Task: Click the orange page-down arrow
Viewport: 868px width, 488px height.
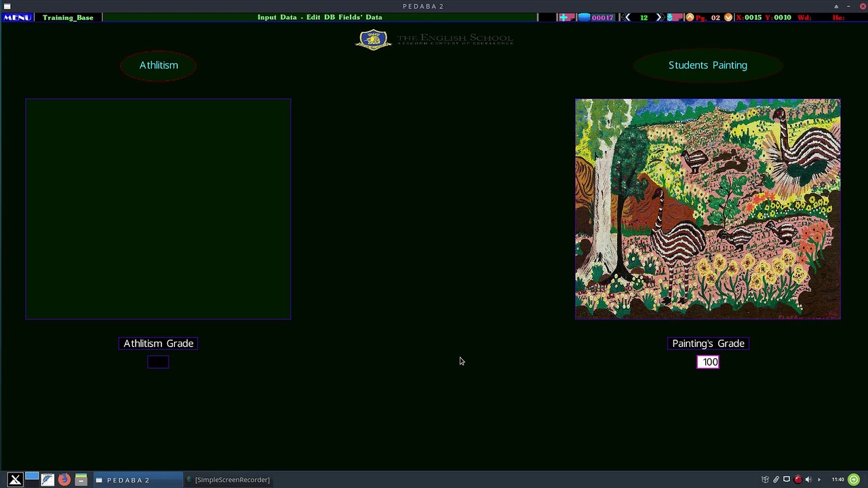Action: click(728, 18)
